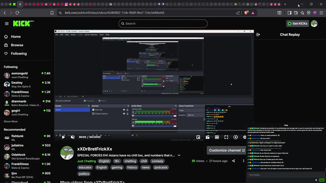
Task: Open video more options menu
Action: coord(243,161)
